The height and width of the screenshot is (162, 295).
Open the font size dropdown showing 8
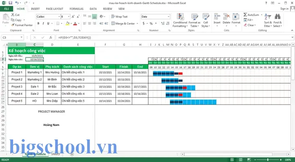69,17
